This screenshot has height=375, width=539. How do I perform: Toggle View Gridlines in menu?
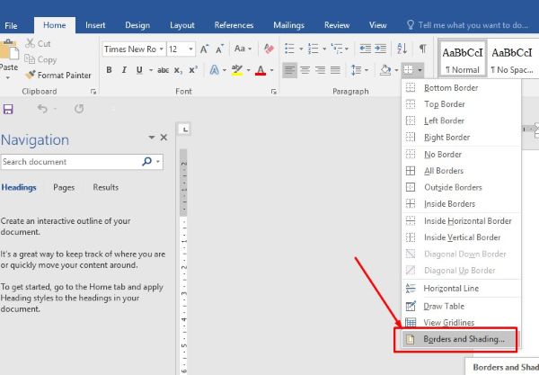[462, 323]
